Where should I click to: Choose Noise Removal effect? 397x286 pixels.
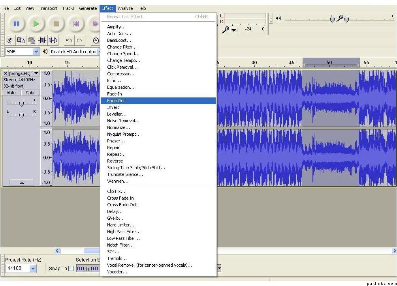pos(123,121)
